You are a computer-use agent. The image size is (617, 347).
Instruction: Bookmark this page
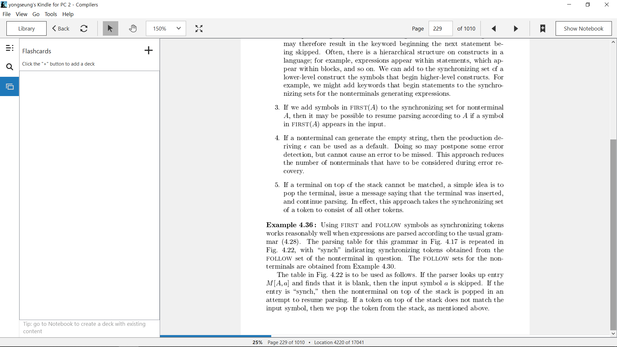[543, 29]
